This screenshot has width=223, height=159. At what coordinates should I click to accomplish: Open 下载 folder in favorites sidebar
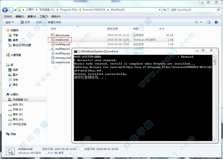(15, 35)
